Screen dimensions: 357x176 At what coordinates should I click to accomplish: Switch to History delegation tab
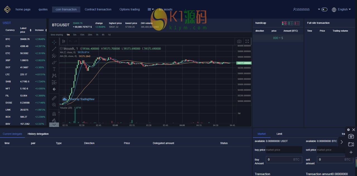tap(38, 134)
